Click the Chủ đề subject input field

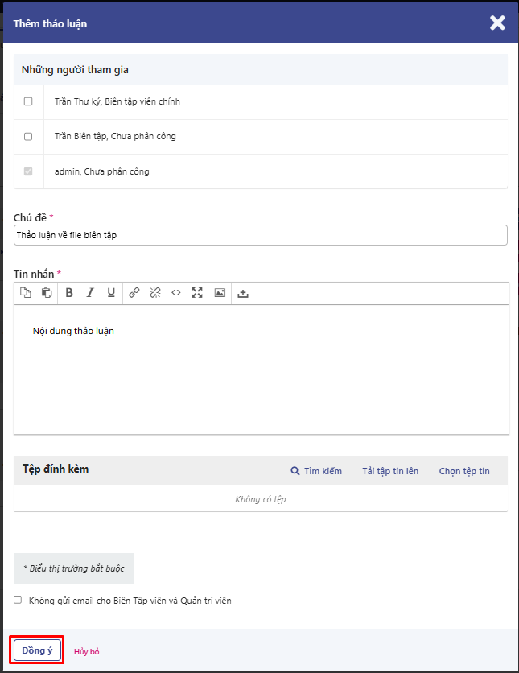(x=260, y=234)
